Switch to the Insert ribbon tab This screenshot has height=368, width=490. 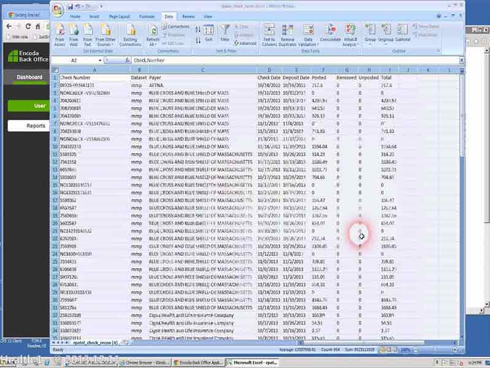[x=94, y=17]
